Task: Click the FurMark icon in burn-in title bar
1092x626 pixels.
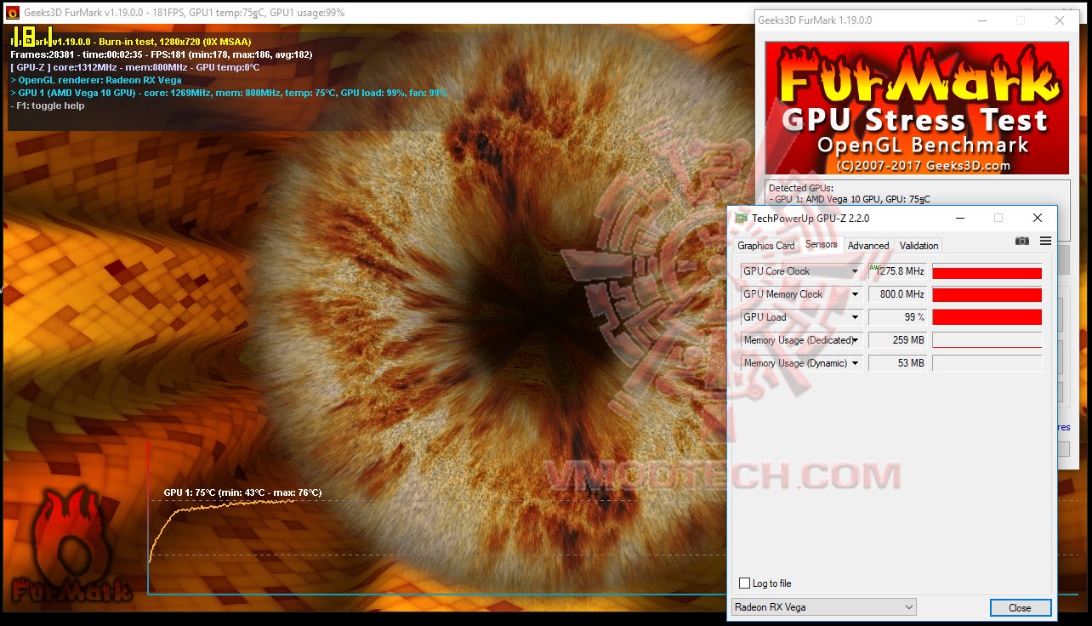Action: 13,13
